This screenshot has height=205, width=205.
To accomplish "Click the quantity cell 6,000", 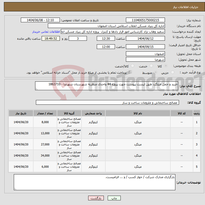I will point(45,167).
